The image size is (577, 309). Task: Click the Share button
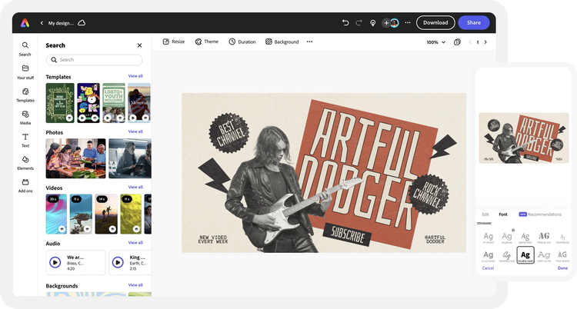[474, 22]
